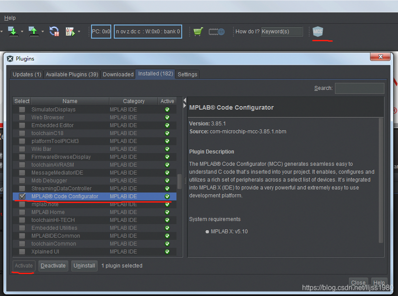Click active status icon for MessageMediatorIDE row

[167, 173]
